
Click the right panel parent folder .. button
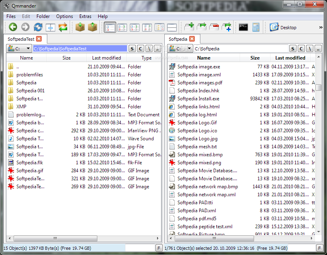318,49
